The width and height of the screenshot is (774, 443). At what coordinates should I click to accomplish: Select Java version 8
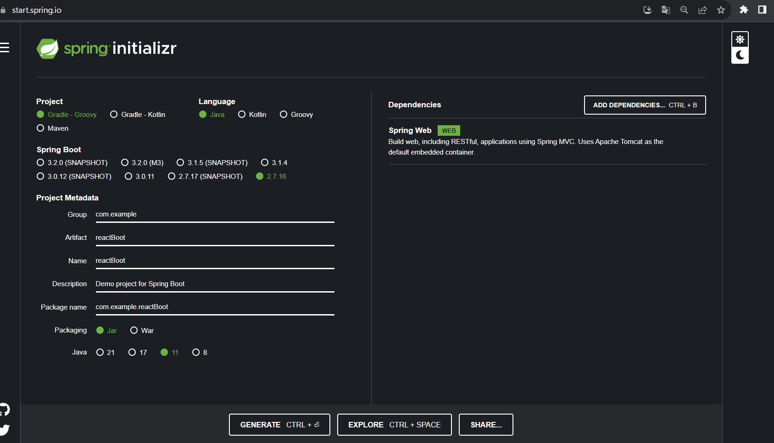pos(200,353)
